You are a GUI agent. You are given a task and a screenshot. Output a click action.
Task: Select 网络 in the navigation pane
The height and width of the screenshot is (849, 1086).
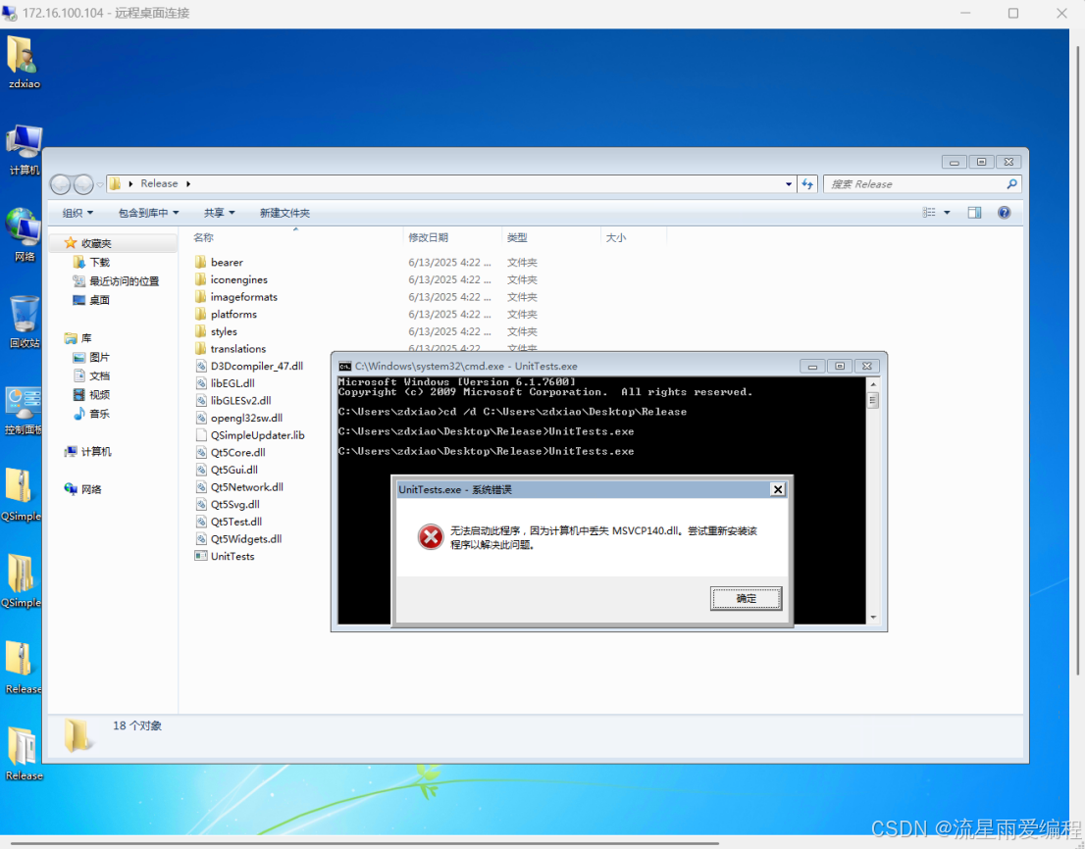click(x=82, y=489)
